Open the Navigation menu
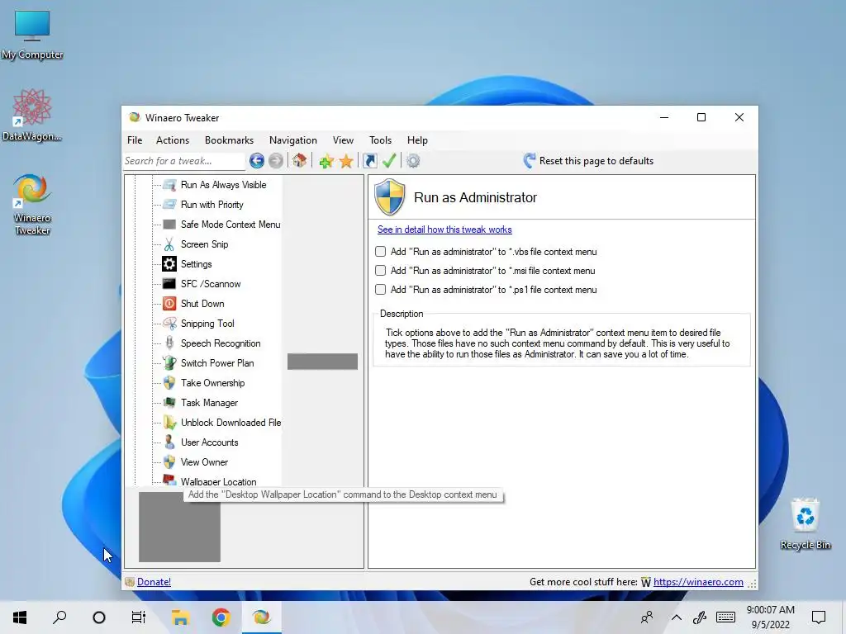This screenshot has height=634, width=846. 293,140
